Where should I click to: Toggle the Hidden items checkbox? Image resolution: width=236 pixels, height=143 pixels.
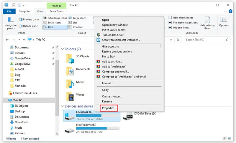point(170,28)
